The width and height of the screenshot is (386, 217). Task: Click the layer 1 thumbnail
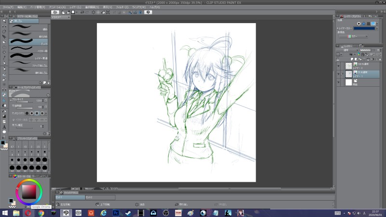point(348,74)
